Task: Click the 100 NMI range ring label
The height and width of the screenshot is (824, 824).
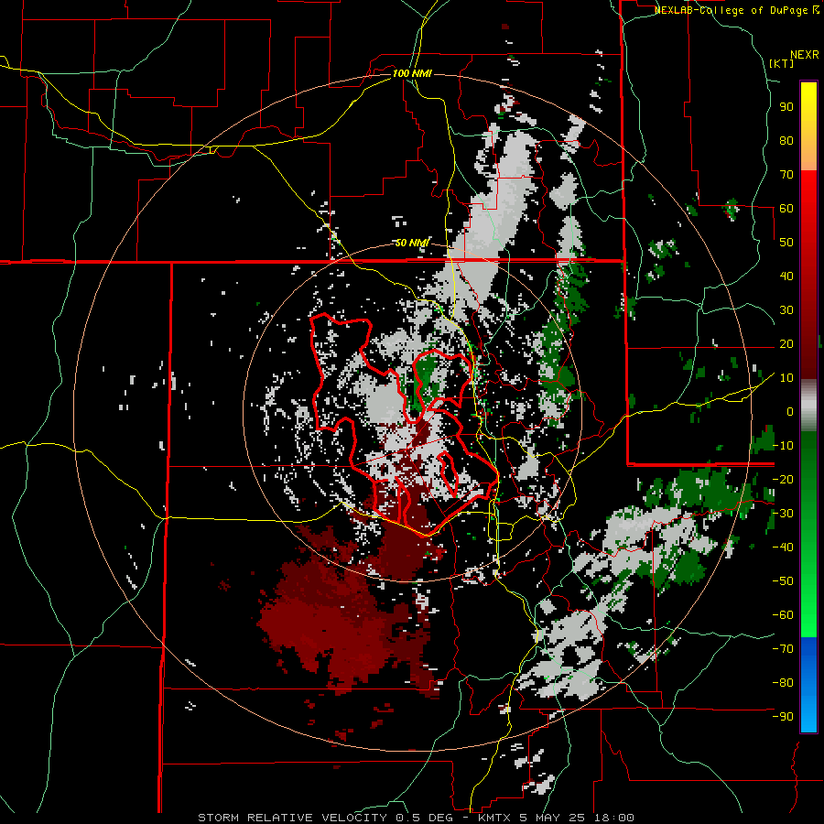Action: click(412, 73)
